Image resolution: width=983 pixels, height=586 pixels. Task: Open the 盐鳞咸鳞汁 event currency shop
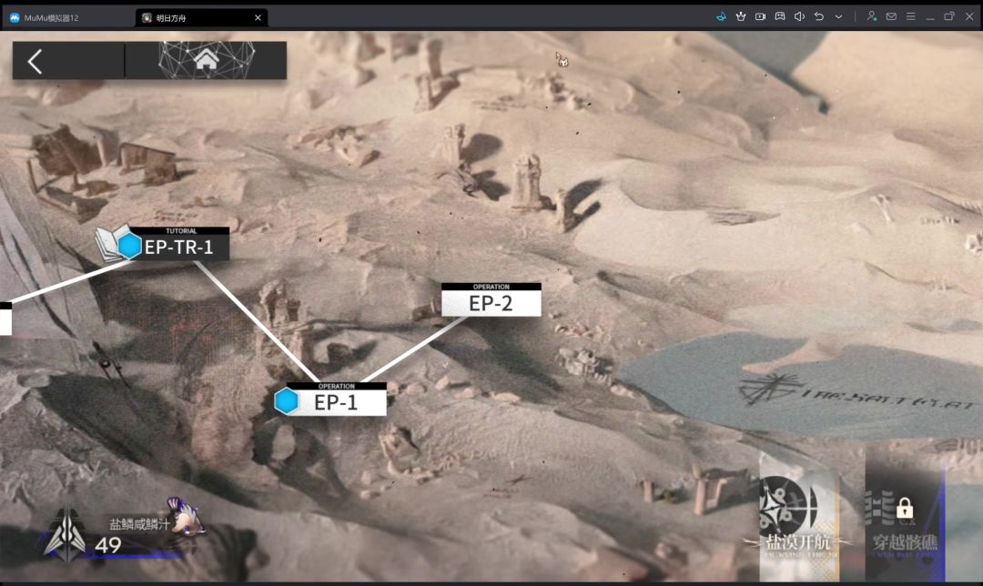click(x=126, y=532)
